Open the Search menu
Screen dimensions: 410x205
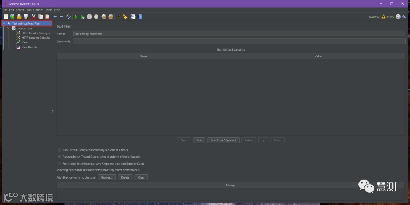[x=20, y=10]
